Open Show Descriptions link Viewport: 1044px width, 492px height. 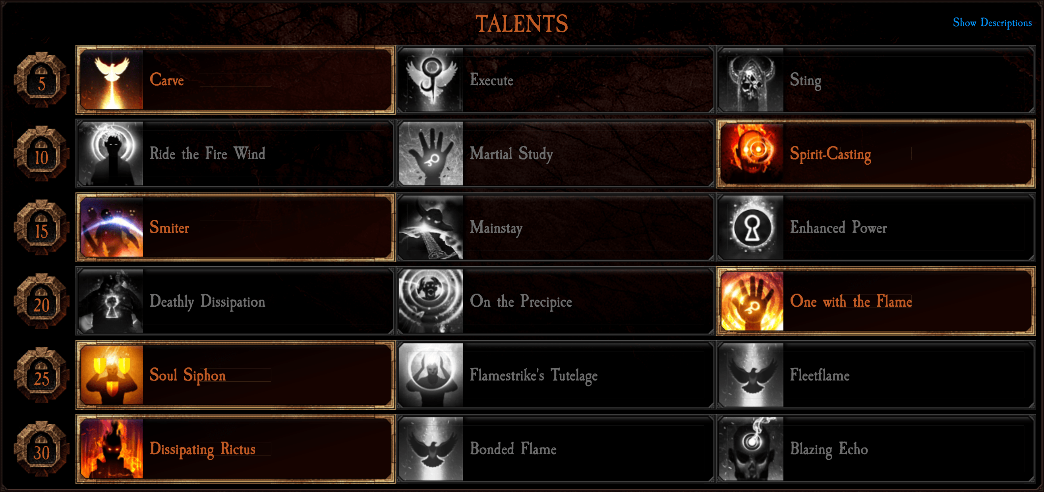[x=992, y=23]
